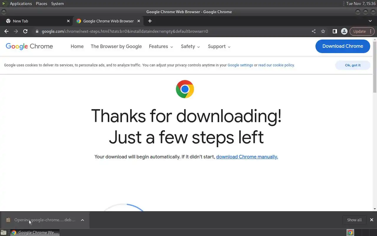Expand the download item options chevron
The width and height of the screenshot is (377, 236).
tap(82, 220)
